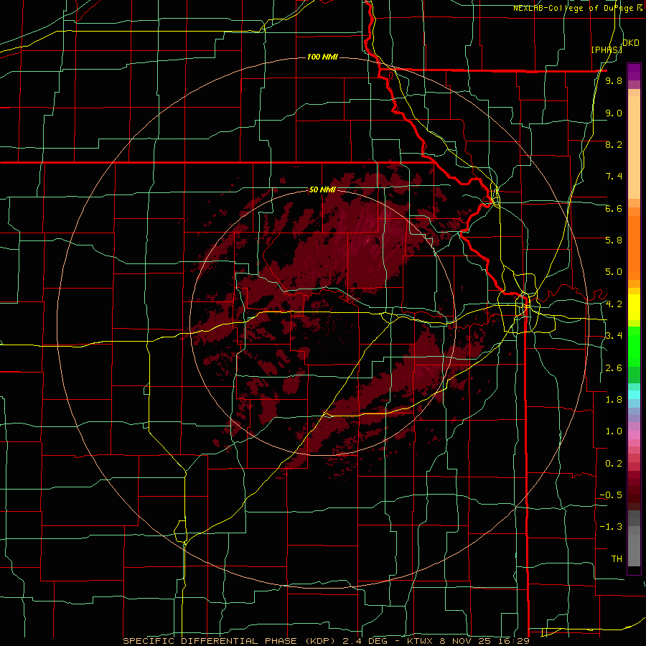Select the 9.8 value on the legend
The height and width of the screenshot is (646, 646).
point(614,81)
